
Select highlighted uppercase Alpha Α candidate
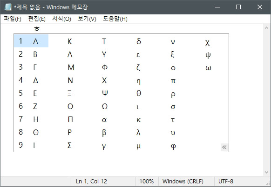point(31,41)
